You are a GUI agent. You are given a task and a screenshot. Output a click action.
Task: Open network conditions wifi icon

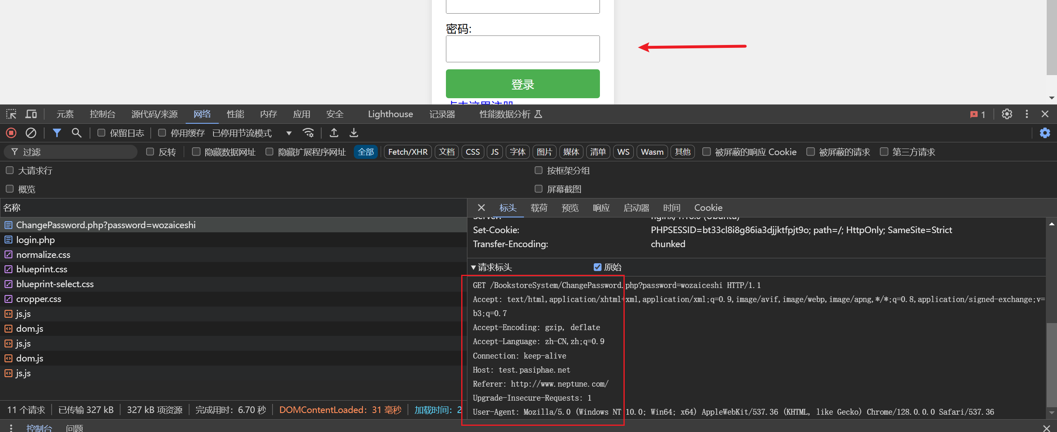[x=308, y=133]
